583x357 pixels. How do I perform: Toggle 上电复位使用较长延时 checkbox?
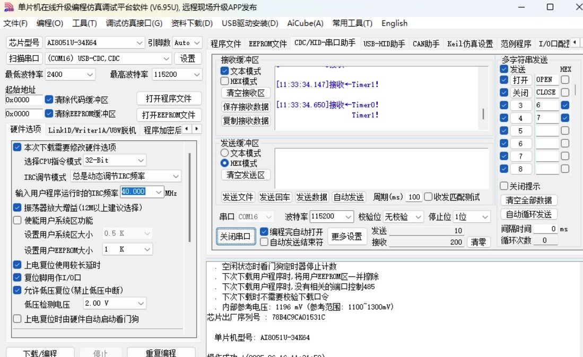click(x=17, y=265)
